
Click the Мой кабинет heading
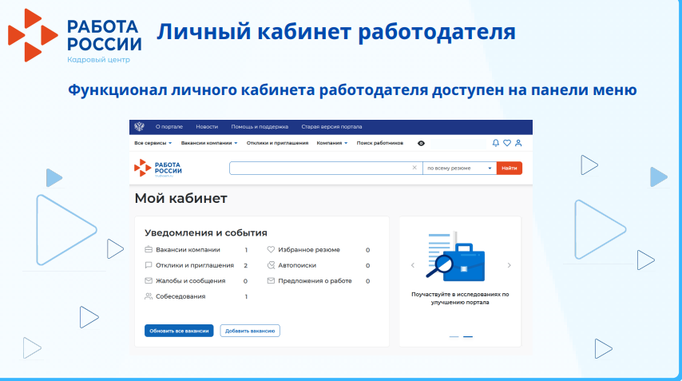[x=181, y=198]
